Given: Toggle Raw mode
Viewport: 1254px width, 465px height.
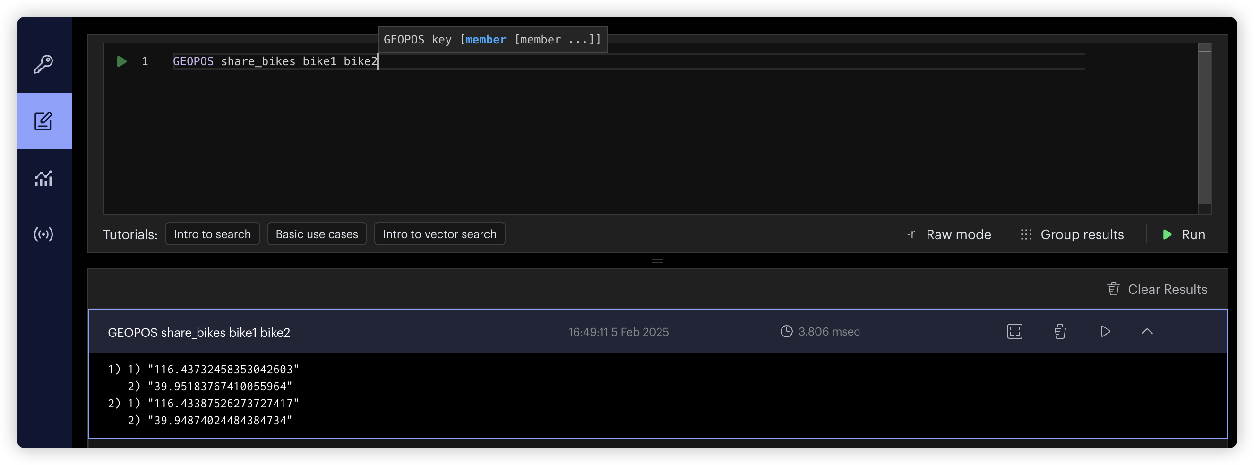Looking at the screenshot, I should click(949, 234).
